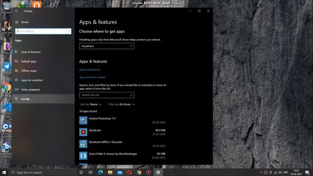Image resolution: width=313 pixels, height=176 pixels.
Task: Select Apps for websites in the sidebar
Action: pyautogui.click(x=43, y=80)
